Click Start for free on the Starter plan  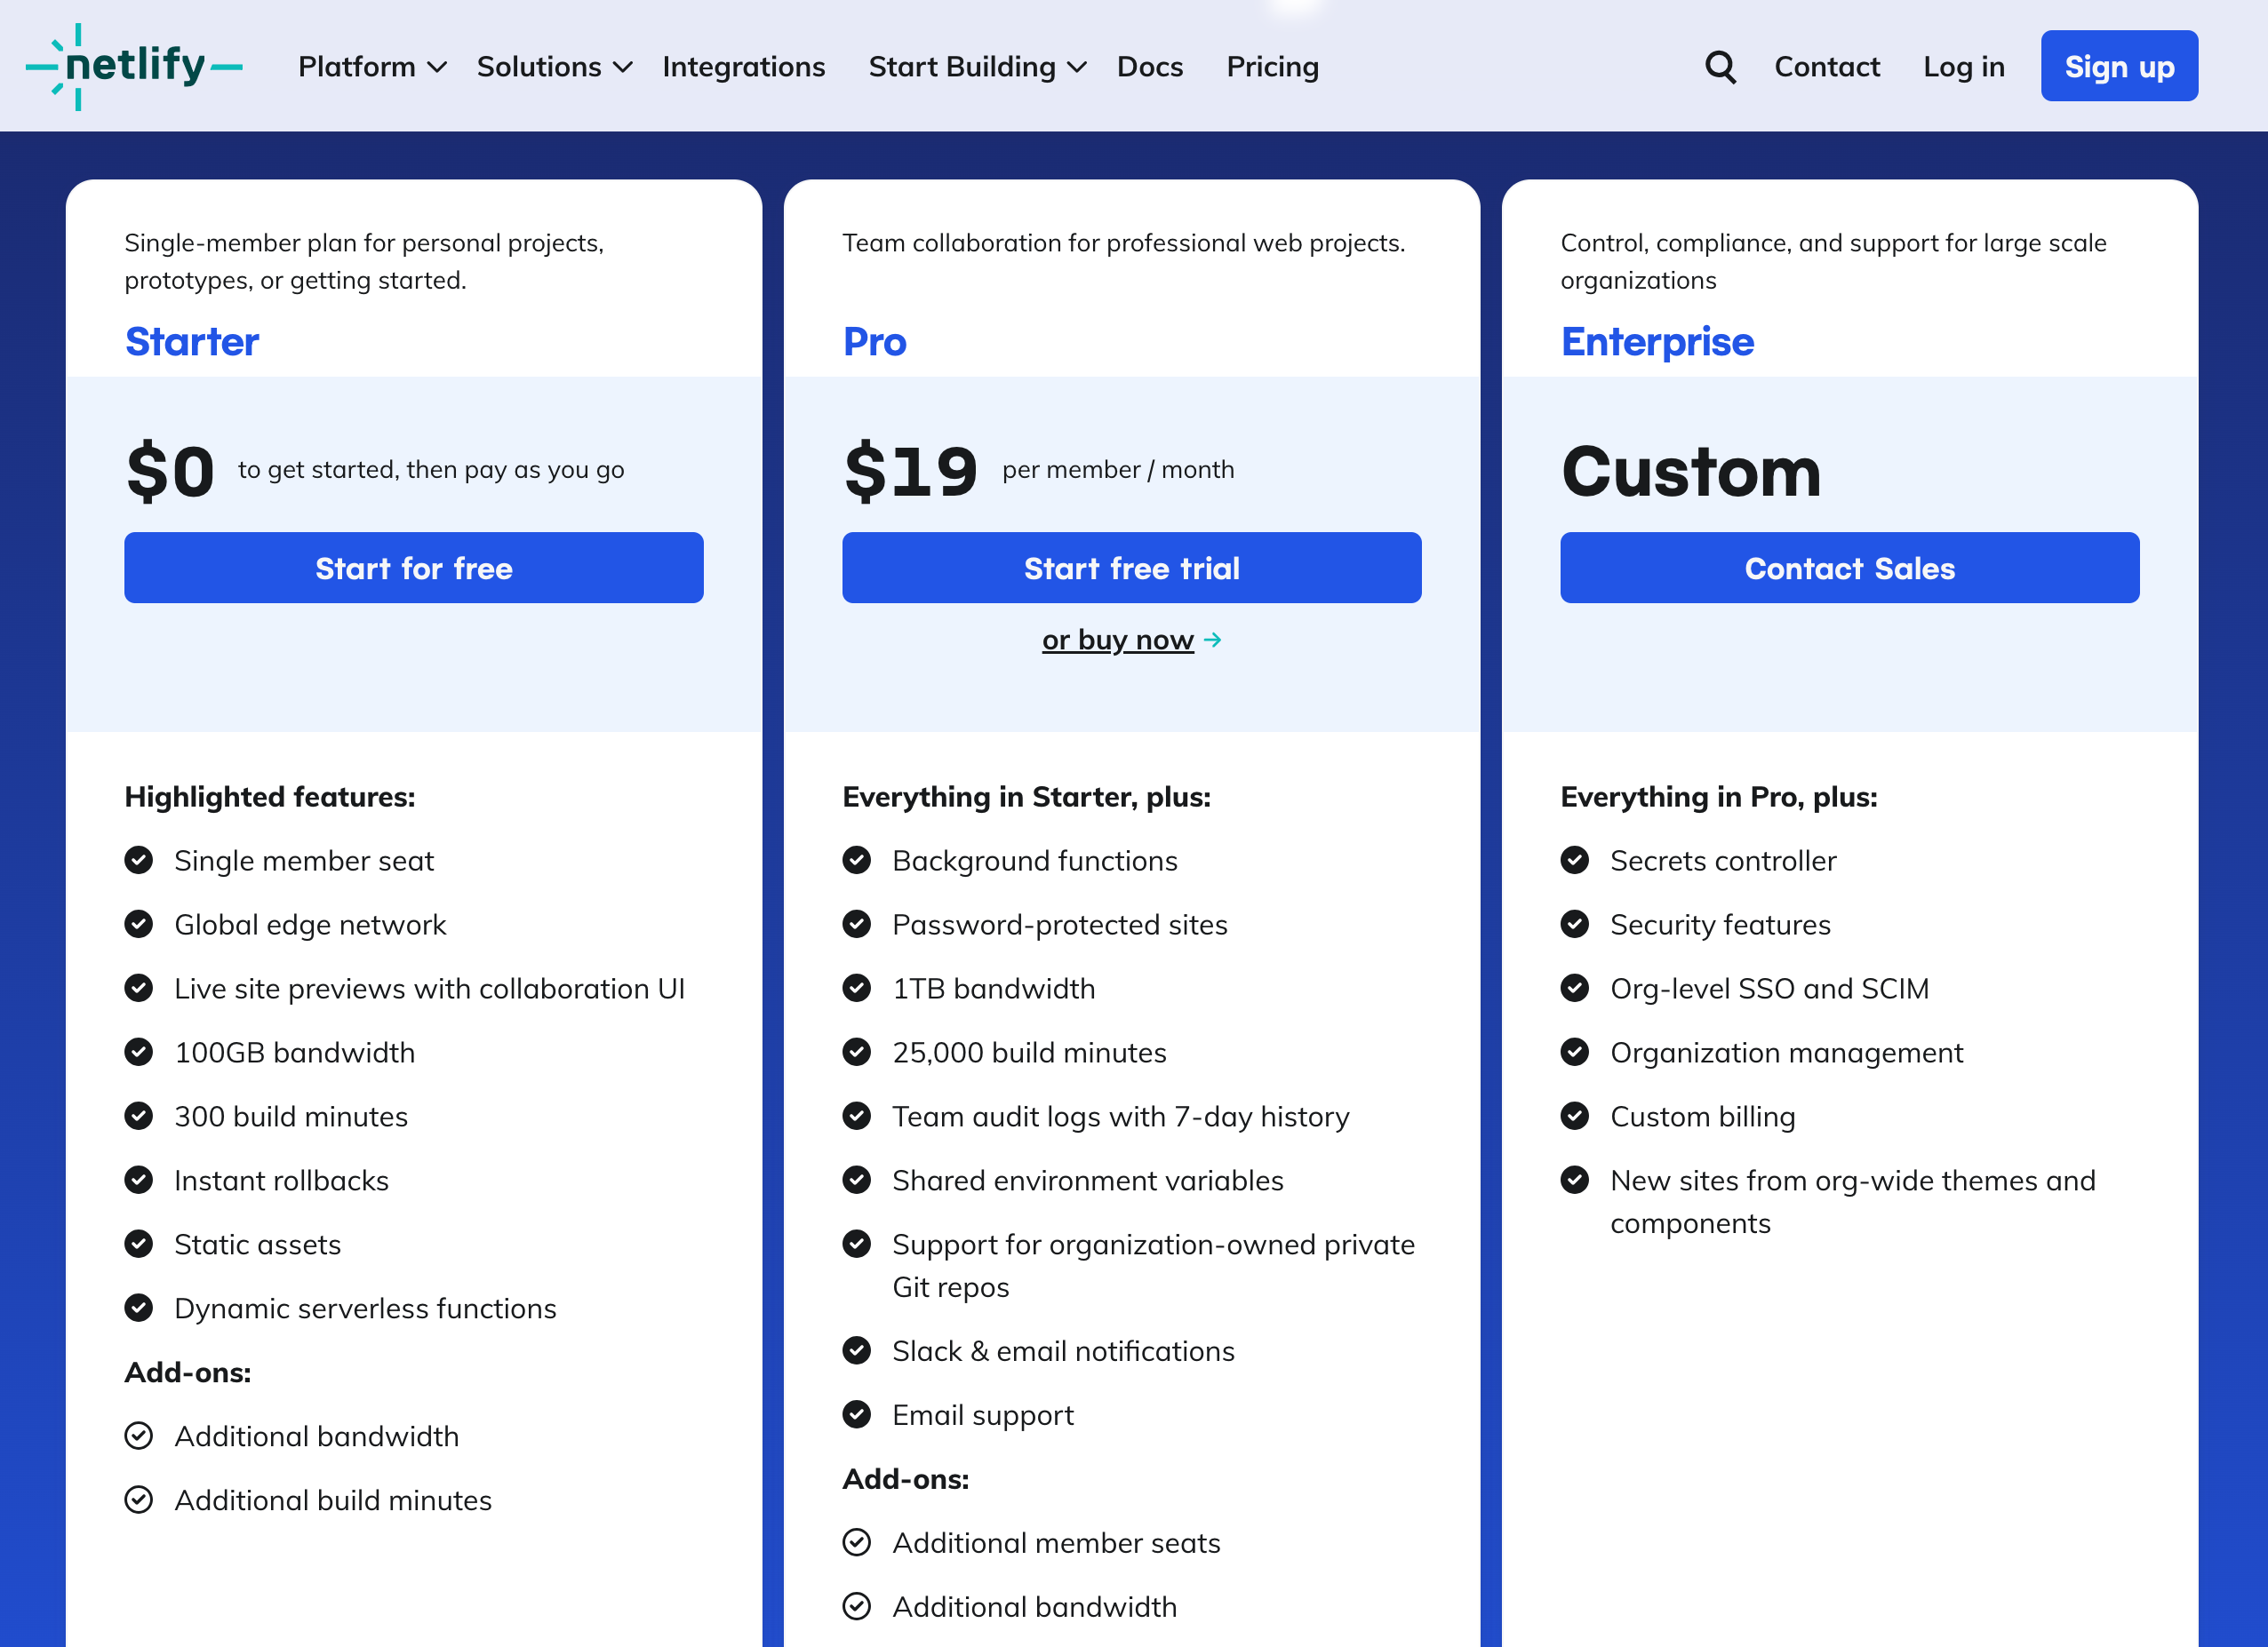pyautogui.click(x=414, y=568)
